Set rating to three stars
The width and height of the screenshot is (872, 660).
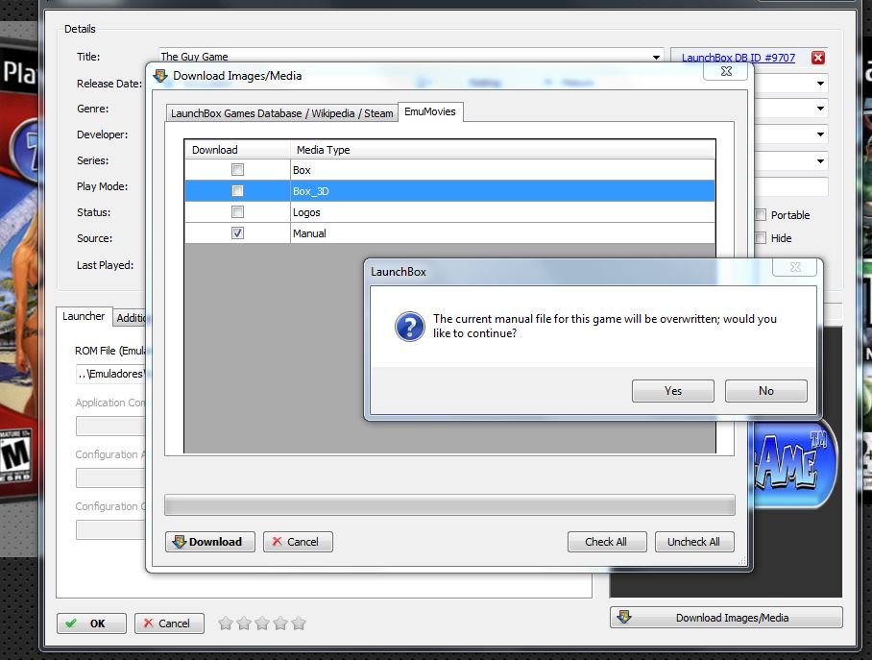262,623
